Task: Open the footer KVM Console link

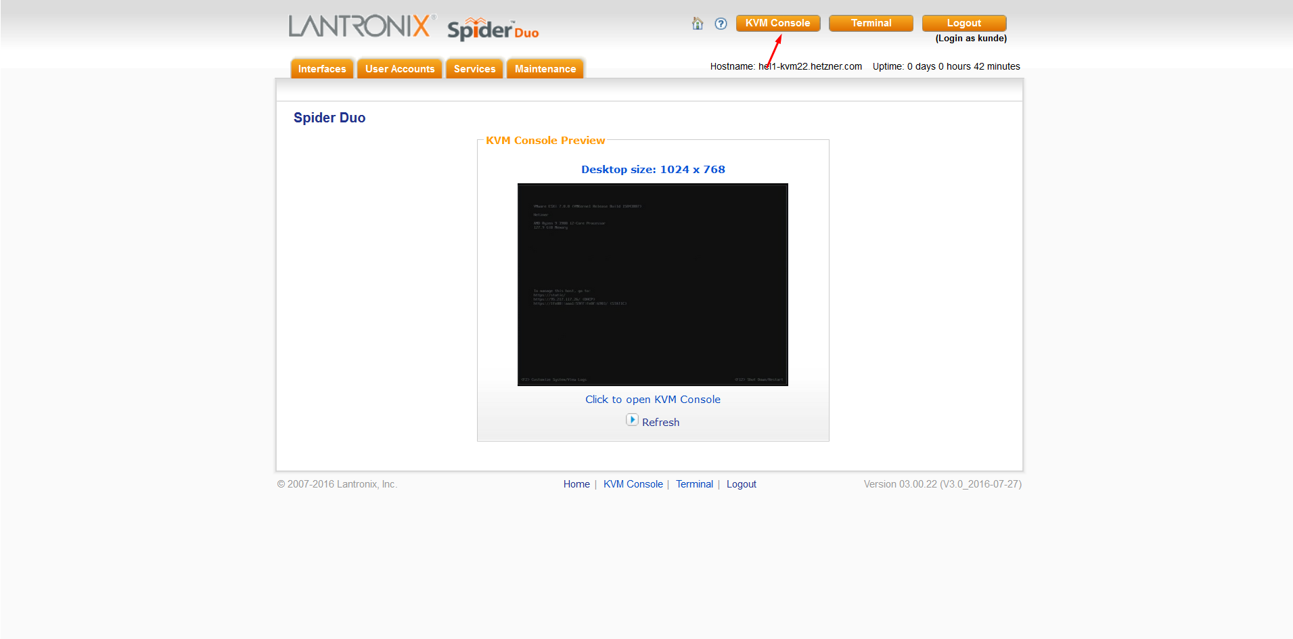Action: click(633, 484)
